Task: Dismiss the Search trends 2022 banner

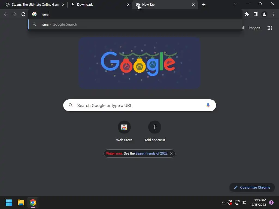Action: click(171, 153)
